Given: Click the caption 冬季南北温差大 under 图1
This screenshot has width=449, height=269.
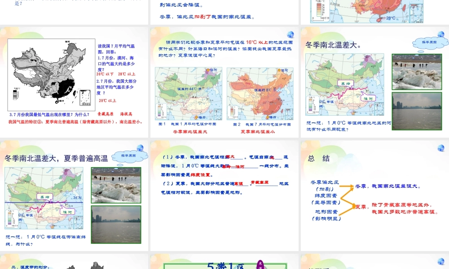Looking at the screenshot, I should pyautogui.click(x=190, y=131).
